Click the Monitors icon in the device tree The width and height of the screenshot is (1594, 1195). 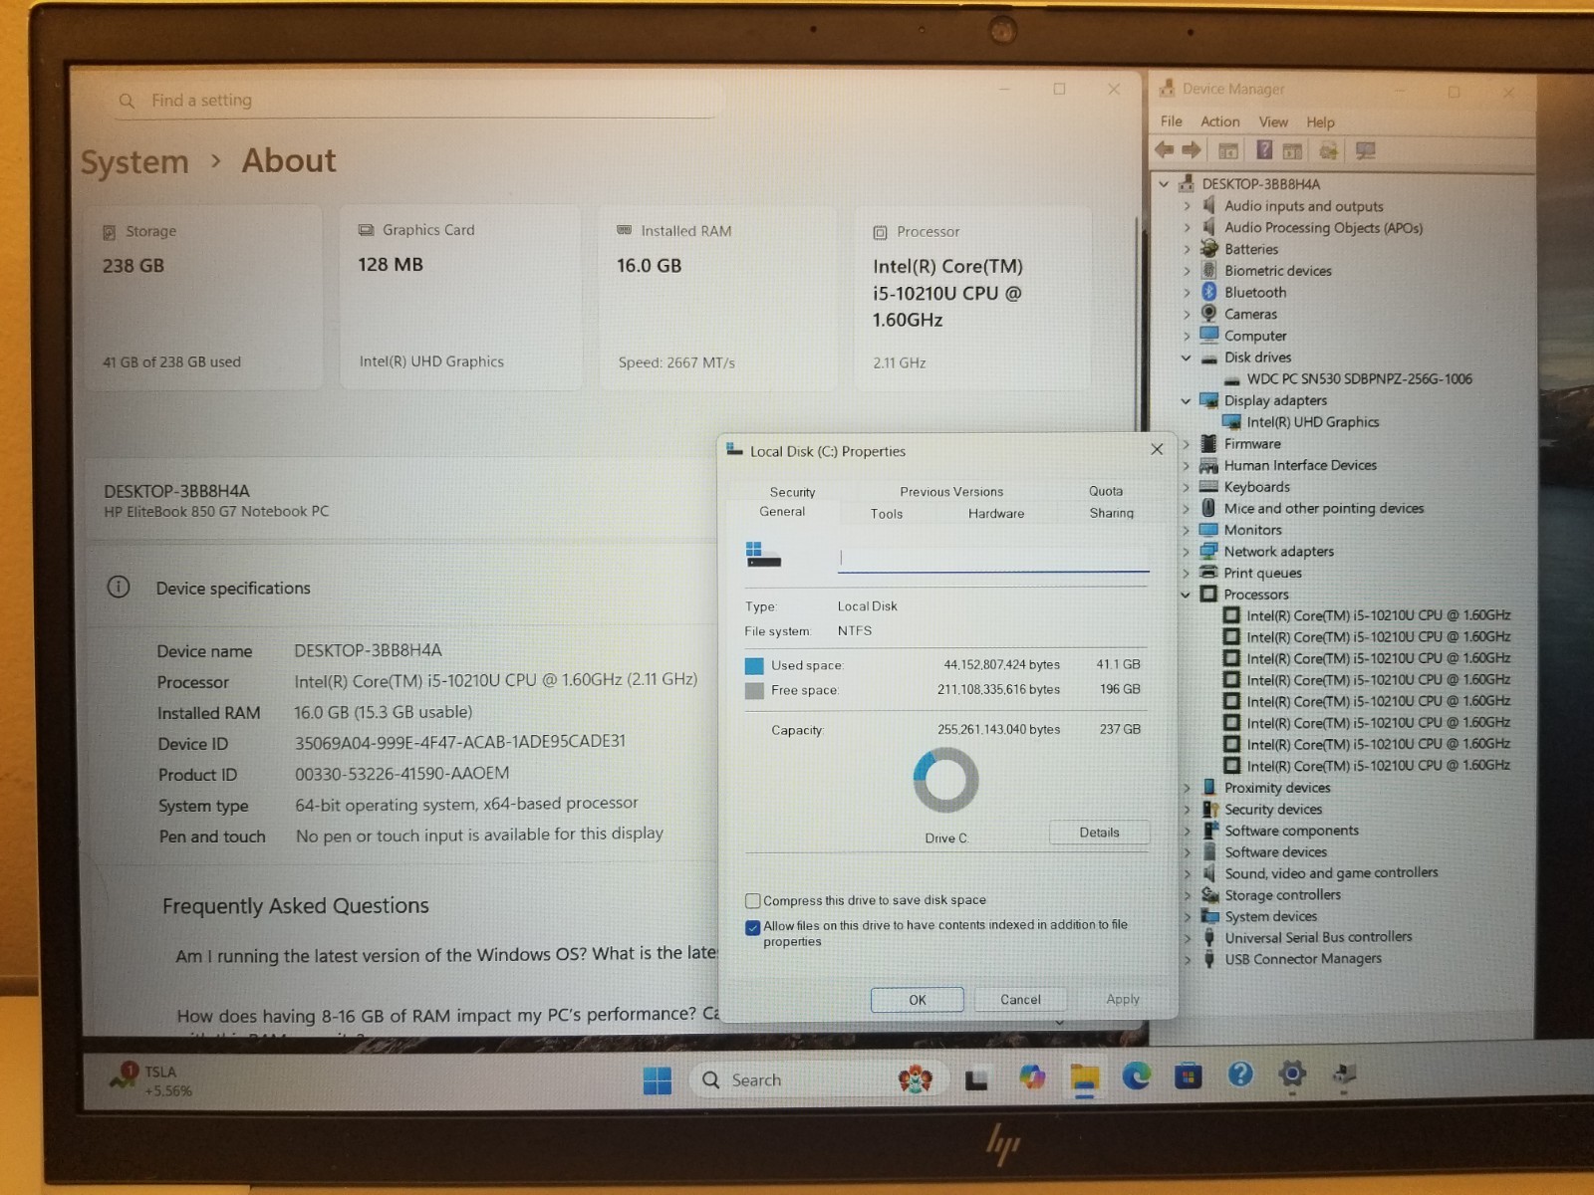pos(1209,530)
